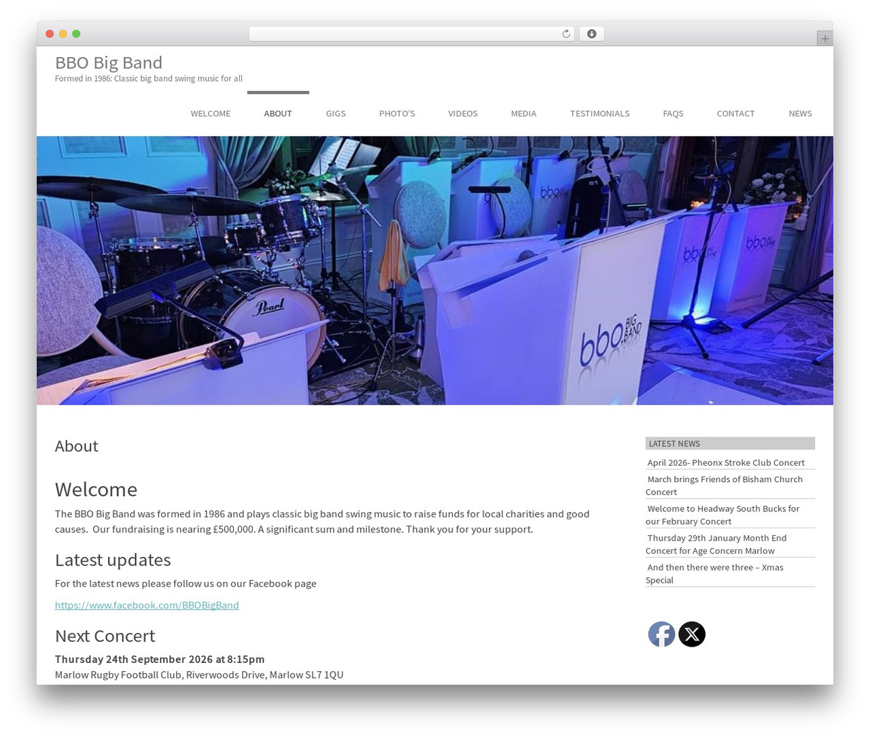870x737 pixels.
Task: Open the Photo's menu item
Action: (397, 114)
